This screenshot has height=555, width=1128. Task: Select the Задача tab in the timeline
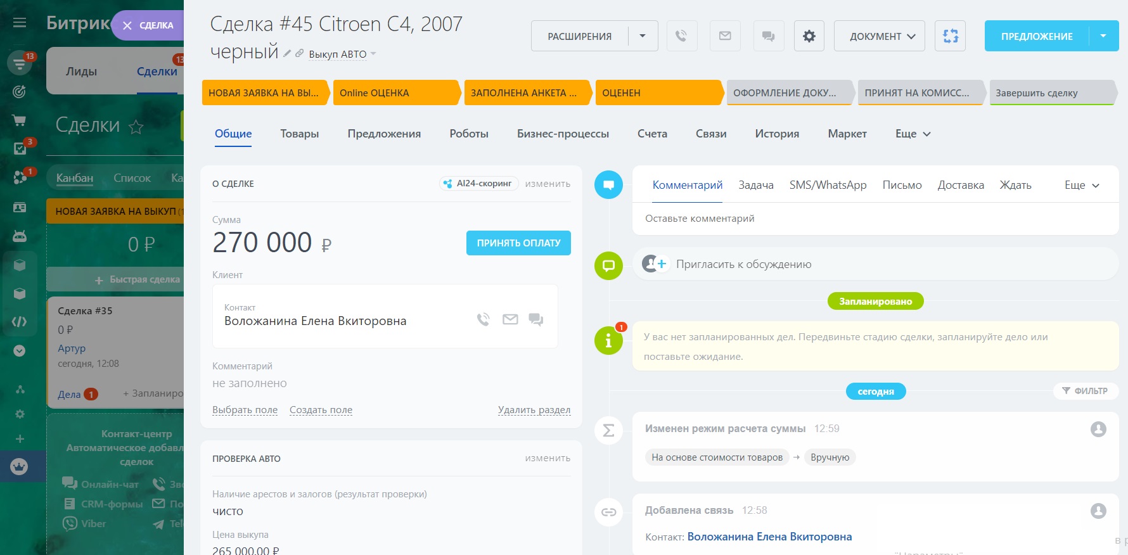coord(756,185)
